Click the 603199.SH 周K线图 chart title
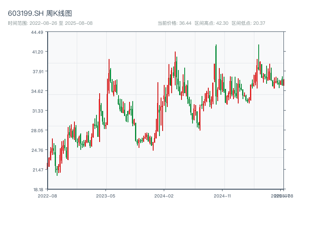Image resolution: width=315 pixels, height=236 pixels. pos(40,13)
